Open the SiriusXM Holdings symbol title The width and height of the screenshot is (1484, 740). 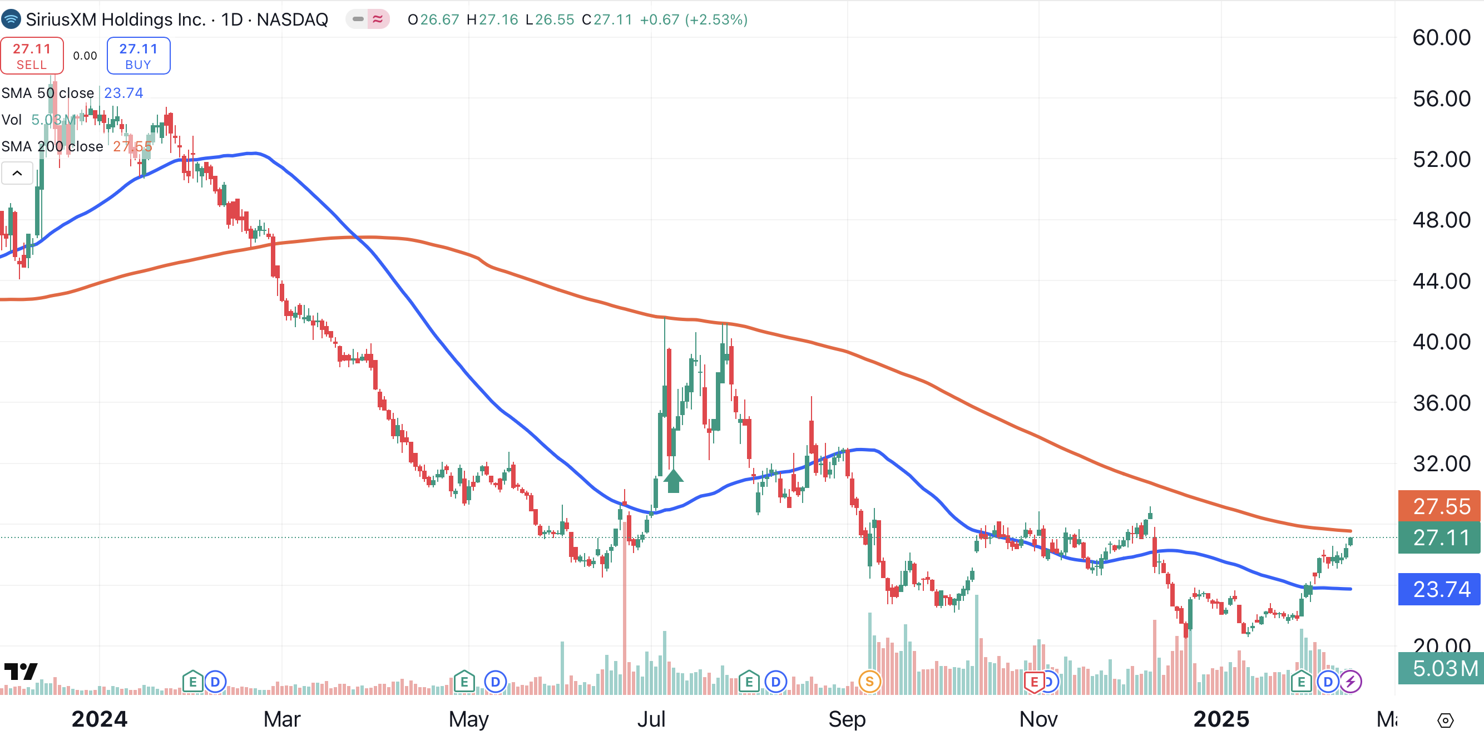[176, 19]
